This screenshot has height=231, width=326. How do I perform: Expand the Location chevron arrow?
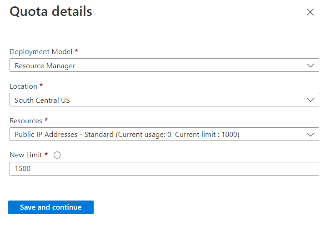[310, 100]
